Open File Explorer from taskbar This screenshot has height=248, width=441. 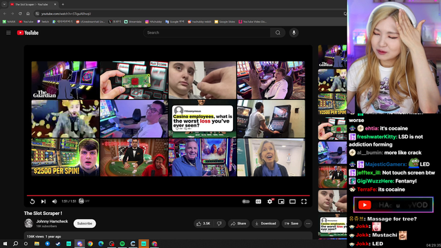[37, 243]
